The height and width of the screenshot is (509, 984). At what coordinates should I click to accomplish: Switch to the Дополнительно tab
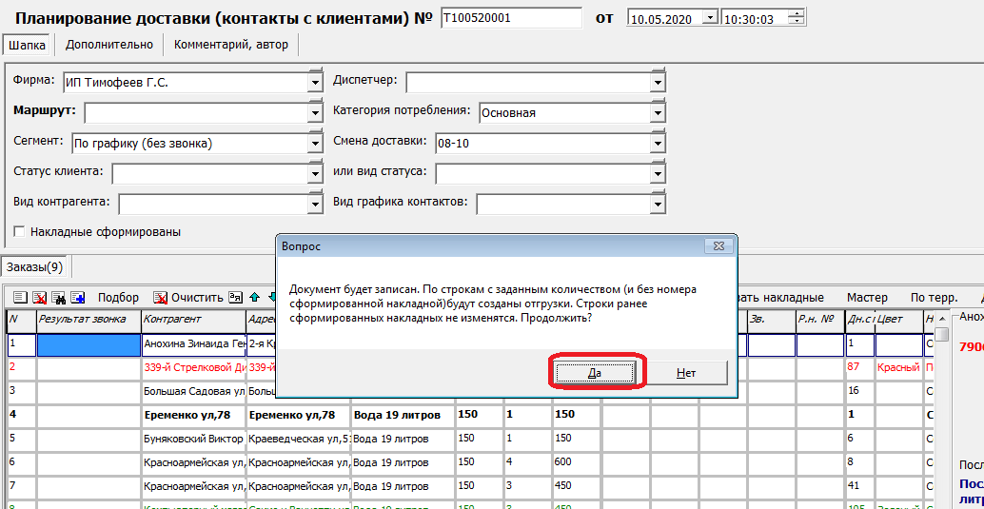(109, 45)
